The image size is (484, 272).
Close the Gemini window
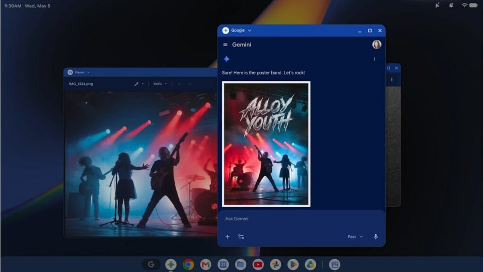pos(380,31)
